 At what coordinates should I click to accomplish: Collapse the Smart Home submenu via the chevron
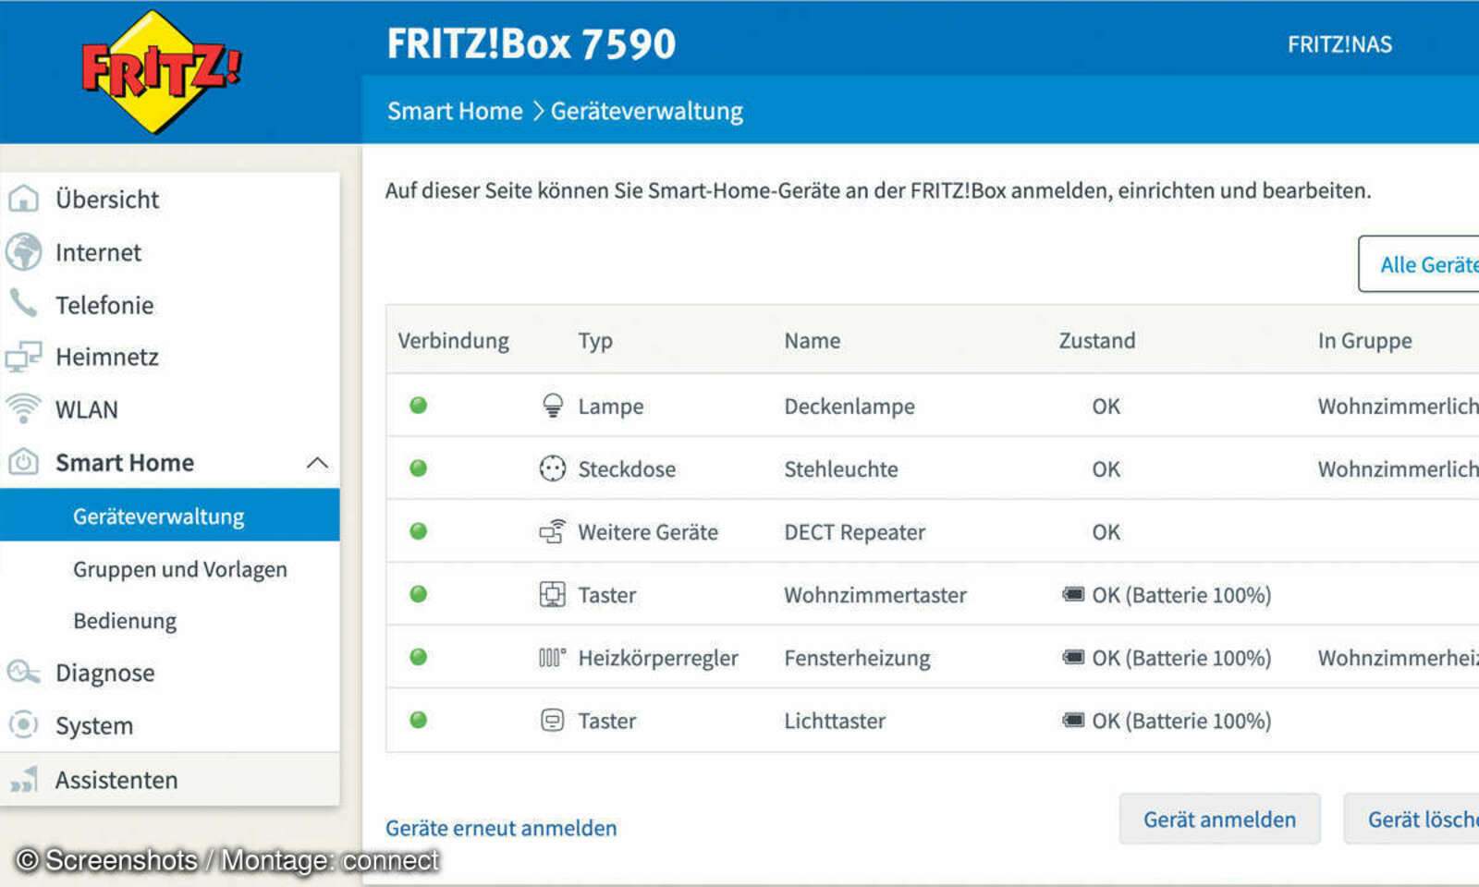[x=319, y=462]
